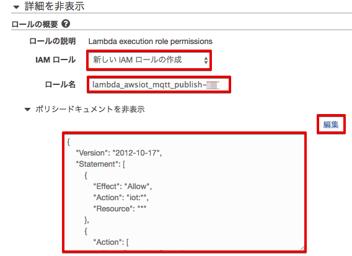Open the IAM ロール dropdown
Image resolution: width=352 pixels, height=256 pixels.
149,60
